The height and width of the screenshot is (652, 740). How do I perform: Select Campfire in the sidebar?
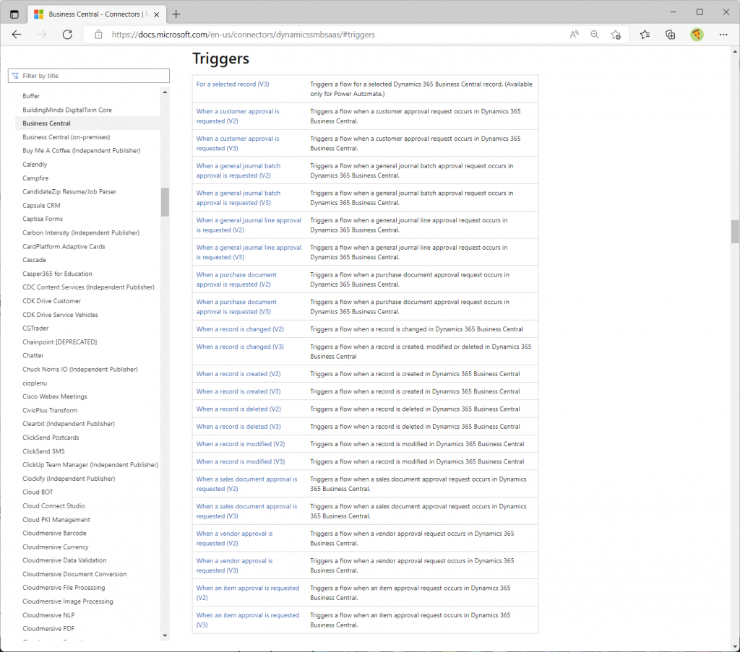[x=35, y=178]
